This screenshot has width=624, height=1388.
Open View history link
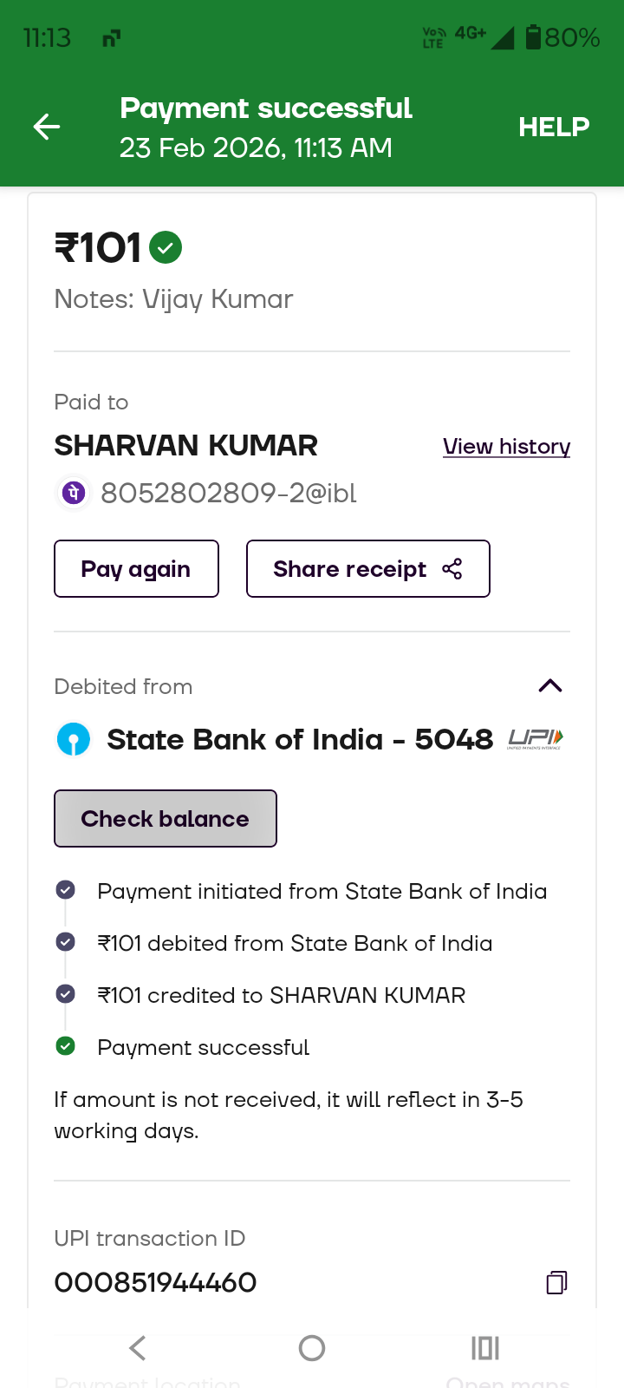(506, 447)
